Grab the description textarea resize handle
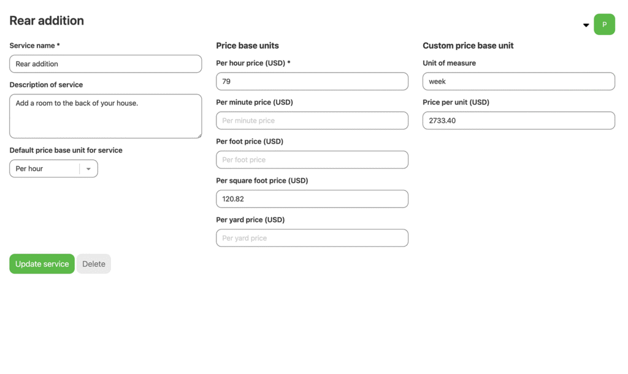 (x=199, y=135)
